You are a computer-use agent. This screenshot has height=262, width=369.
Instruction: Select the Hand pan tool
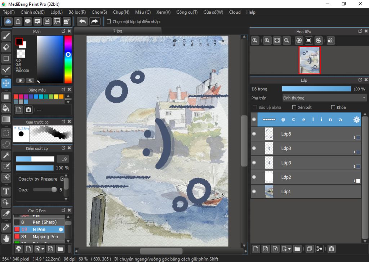[x=6, y=239]
